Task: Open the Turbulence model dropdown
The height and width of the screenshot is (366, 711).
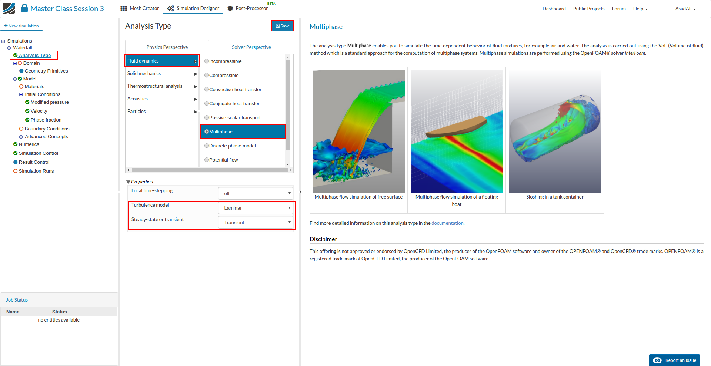Action: 256,208
